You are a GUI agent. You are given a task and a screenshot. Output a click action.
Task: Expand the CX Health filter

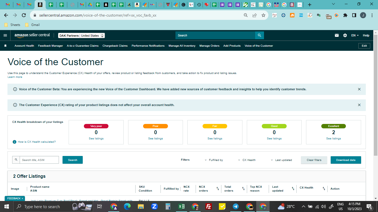pyautogui.click(x=247, y=160)
